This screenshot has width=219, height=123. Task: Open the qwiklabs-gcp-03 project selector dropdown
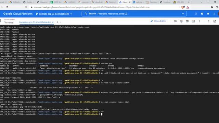pos(54,14)
